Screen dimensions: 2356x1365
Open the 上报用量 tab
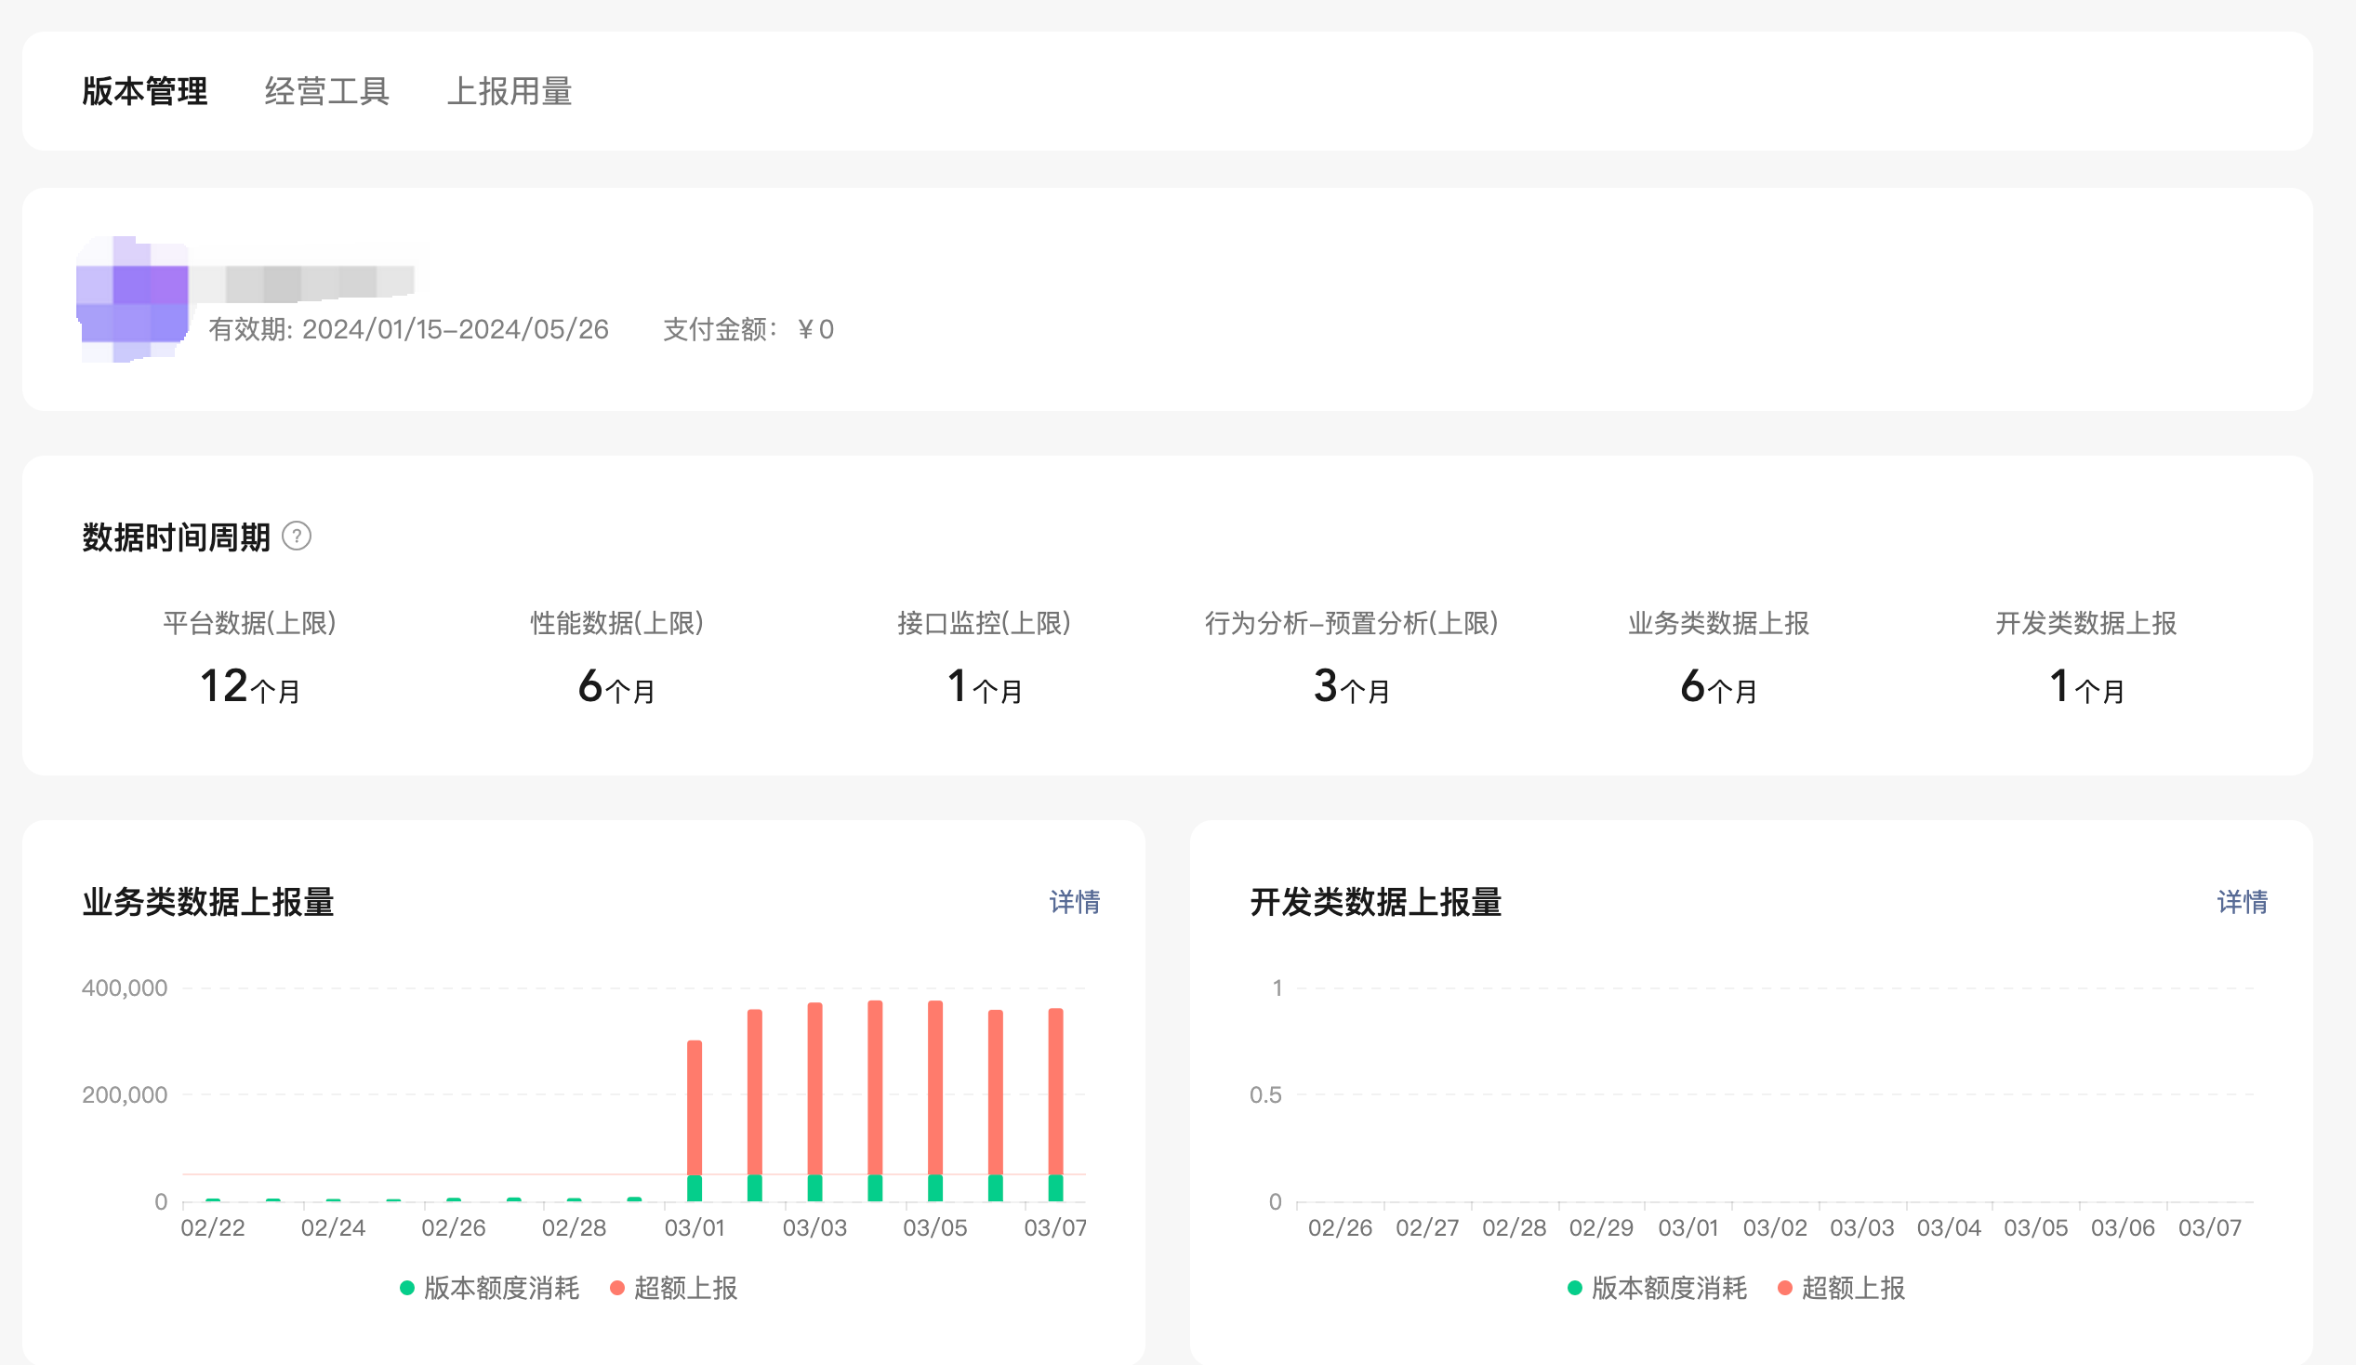(x=510, y=92)
